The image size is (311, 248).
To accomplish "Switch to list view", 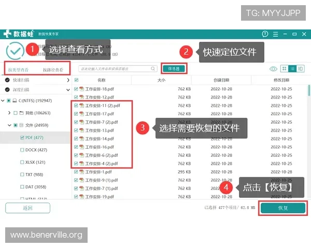I will pyautogui.click(x=292, y=69).
